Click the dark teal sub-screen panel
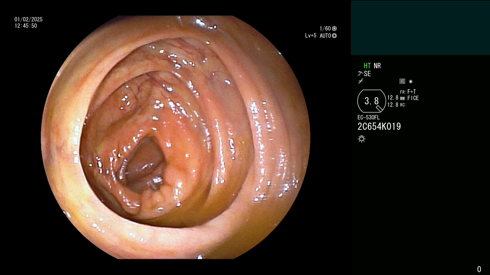The image size is (490, 275). point(420,28)
